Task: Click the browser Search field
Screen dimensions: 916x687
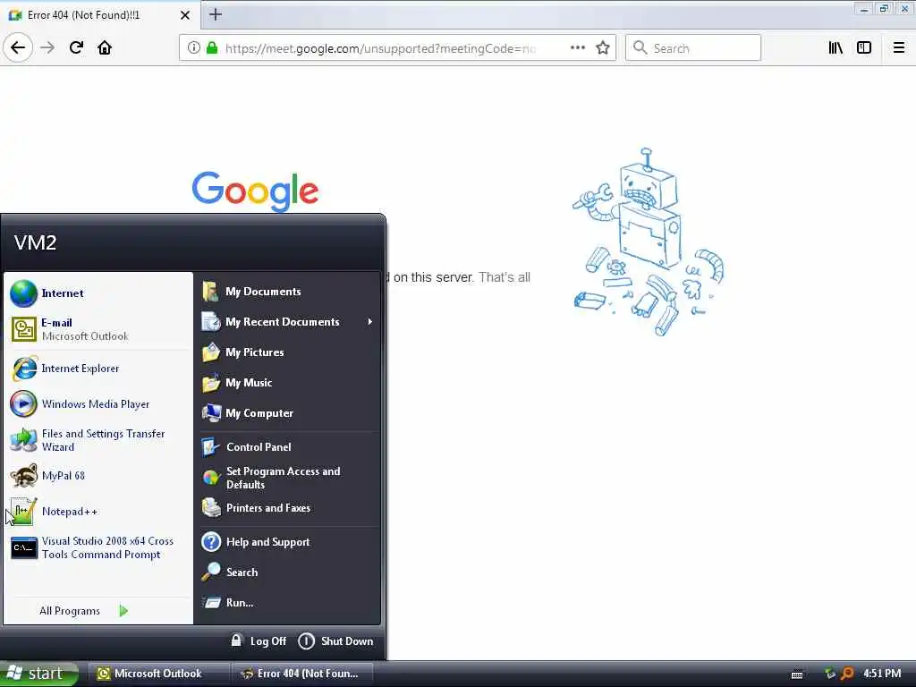Action: [x=693, y=48]
